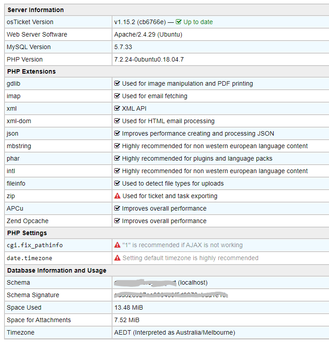This screenshot has height=344, width=329.
Task: Click the Zend Opcache check mark icon
Action: coord(117,221)
